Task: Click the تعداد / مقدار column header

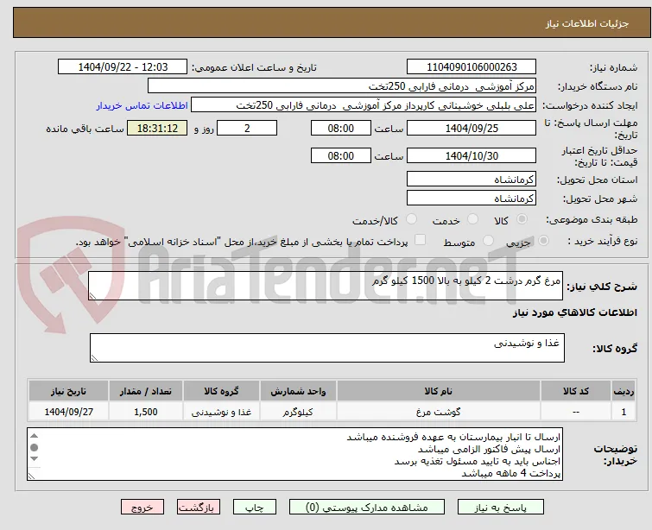Action: tap(146, 391)
